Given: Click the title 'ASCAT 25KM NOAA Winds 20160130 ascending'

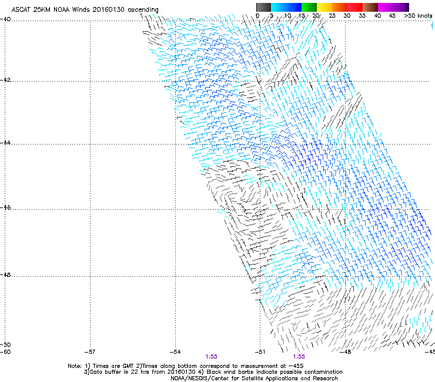Looking at the screenshot, I should (x=85, y=10).
